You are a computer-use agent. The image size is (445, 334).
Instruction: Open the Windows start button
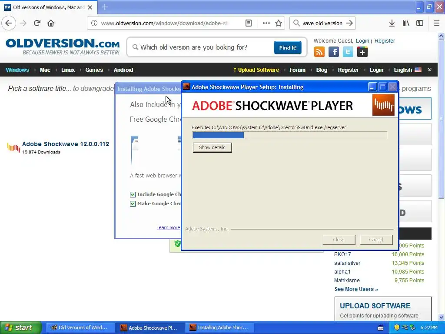tap(20, 327)
